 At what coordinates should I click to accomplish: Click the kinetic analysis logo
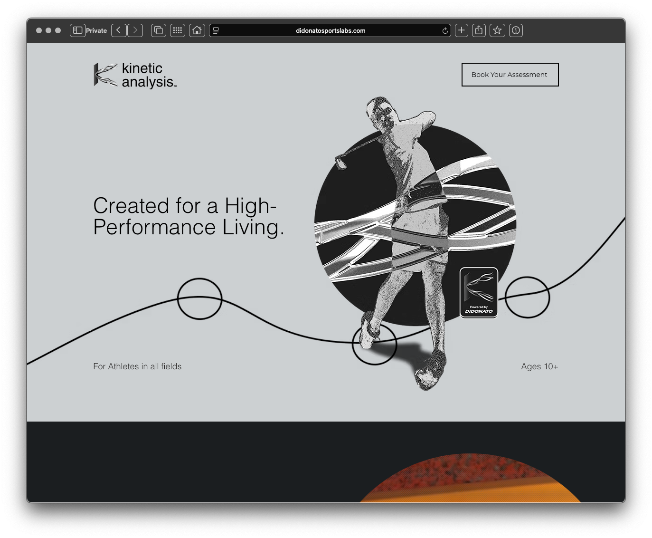(135, 75)
